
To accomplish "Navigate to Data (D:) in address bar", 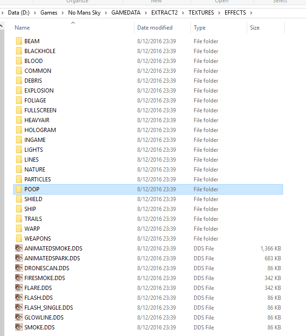I will pos(19,13).
